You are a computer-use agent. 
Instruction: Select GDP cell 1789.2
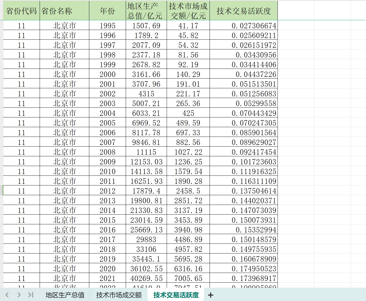146,35
